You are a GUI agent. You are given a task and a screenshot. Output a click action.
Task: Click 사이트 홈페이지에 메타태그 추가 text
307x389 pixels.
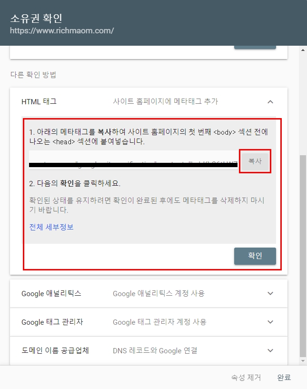pyautogui.click(x=166, y=101)
